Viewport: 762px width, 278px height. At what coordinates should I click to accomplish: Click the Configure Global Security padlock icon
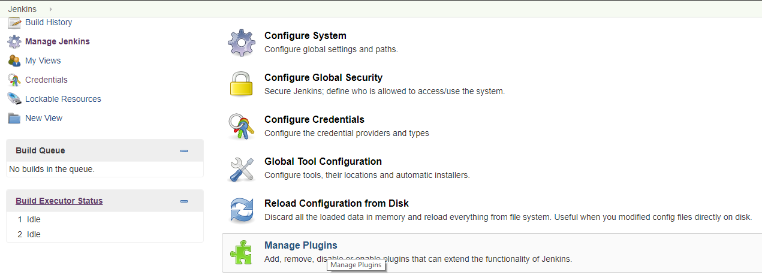242,84
